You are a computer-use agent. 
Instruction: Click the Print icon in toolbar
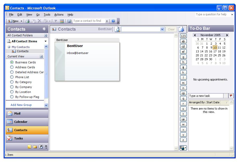pyautogui.click(x=27, y=21)
